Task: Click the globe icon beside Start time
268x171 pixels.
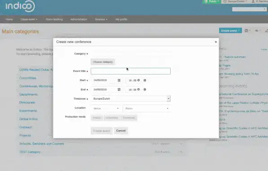Action: tap(145, 80)
